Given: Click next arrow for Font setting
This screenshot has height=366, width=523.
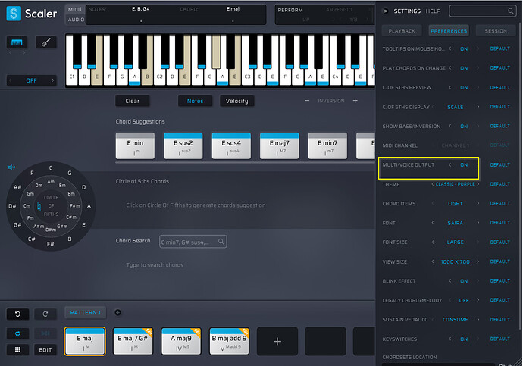Looking at the screenshot, I should (x=478, y=223).
